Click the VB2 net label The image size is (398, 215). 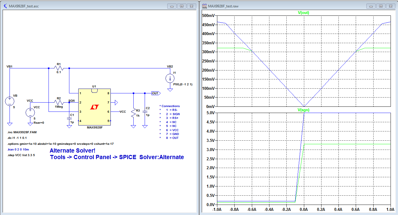point(170,66)
